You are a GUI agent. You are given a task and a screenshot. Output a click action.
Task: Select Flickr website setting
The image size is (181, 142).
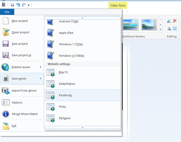click(x=82, y=107)
